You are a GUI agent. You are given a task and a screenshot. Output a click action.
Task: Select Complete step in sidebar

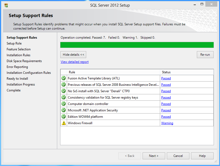14,90
